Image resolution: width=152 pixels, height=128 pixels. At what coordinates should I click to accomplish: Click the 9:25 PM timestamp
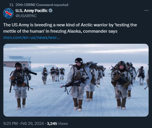point(11,123)
